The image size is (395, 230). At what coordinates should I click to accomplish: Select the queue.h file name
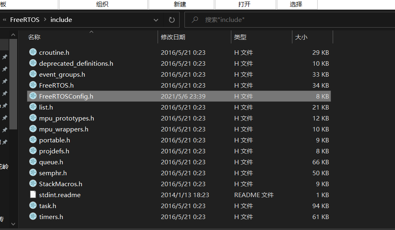(51, 162)
